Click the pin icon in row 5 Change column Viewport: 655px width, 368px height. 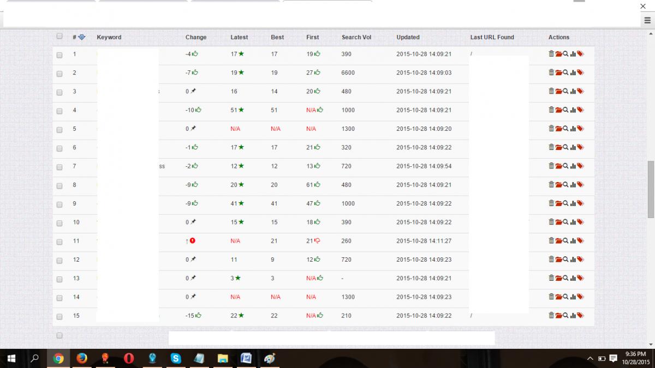pyautogui.click(x=193, y=129)
